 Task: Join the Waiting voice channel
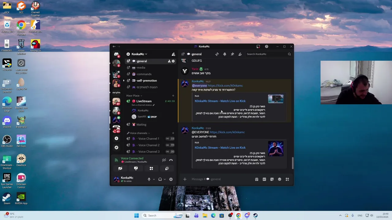(x=151, y=125)
